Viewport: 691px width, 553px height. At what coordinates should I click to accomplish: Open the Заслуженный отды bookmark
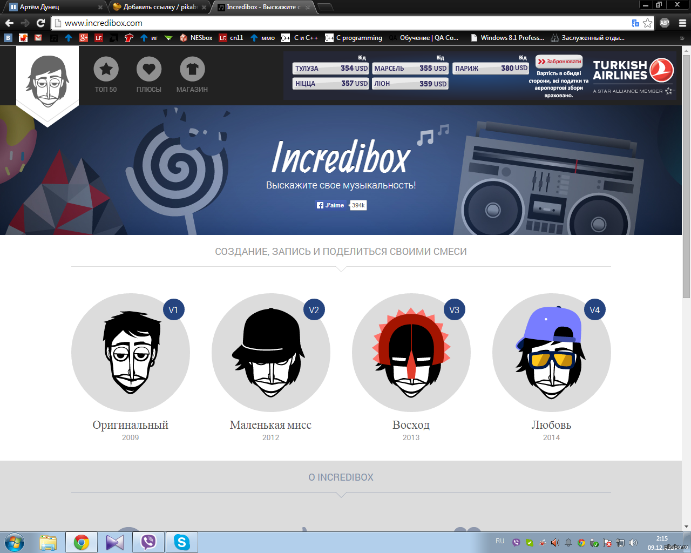587,38
